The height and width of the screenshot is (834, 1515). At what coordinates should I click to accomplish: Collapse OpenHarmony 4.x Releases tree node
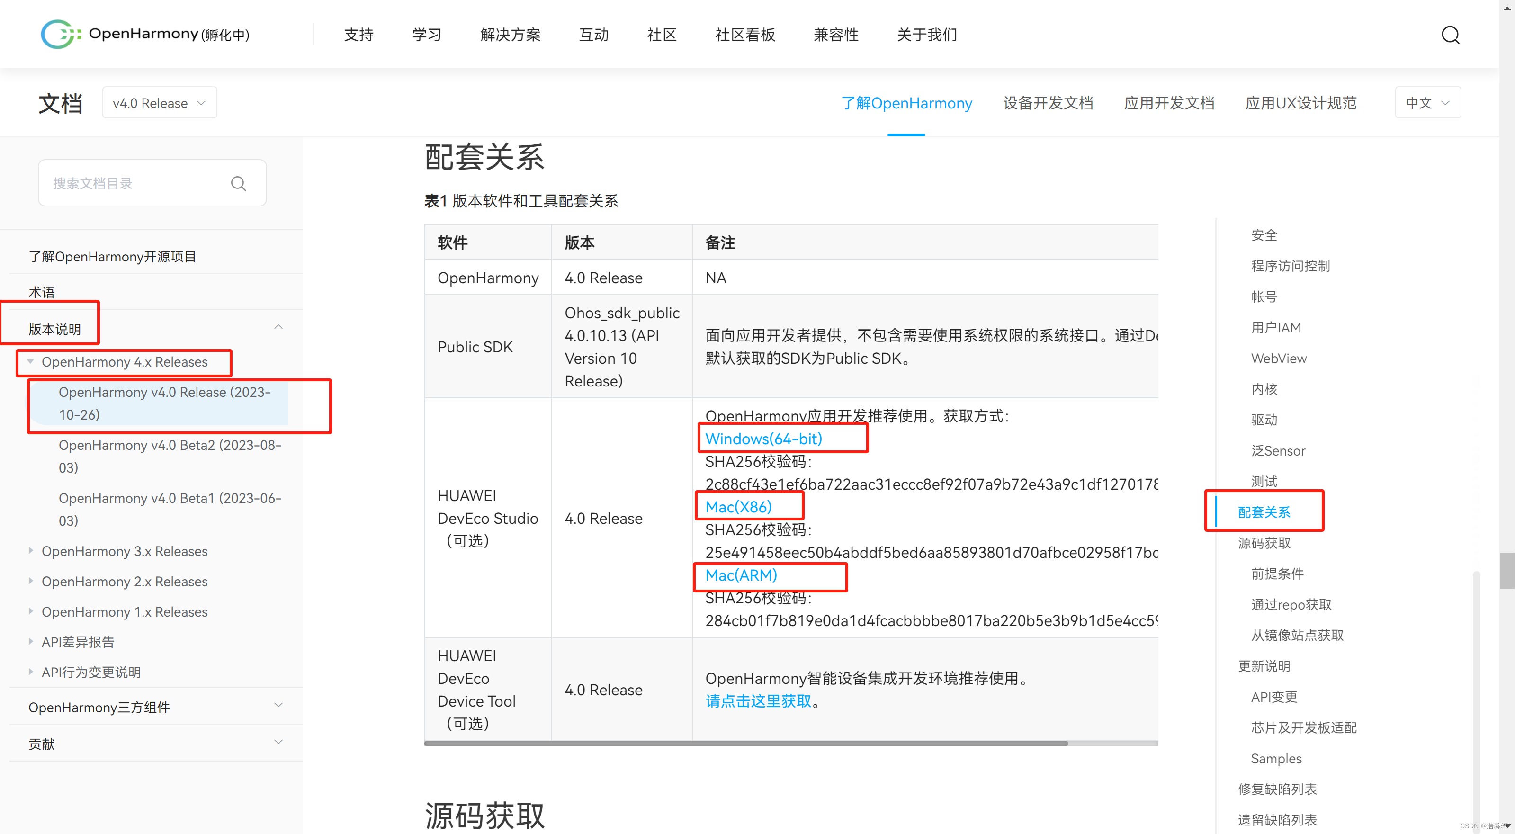pyautogui.click(x=31, y=362)
